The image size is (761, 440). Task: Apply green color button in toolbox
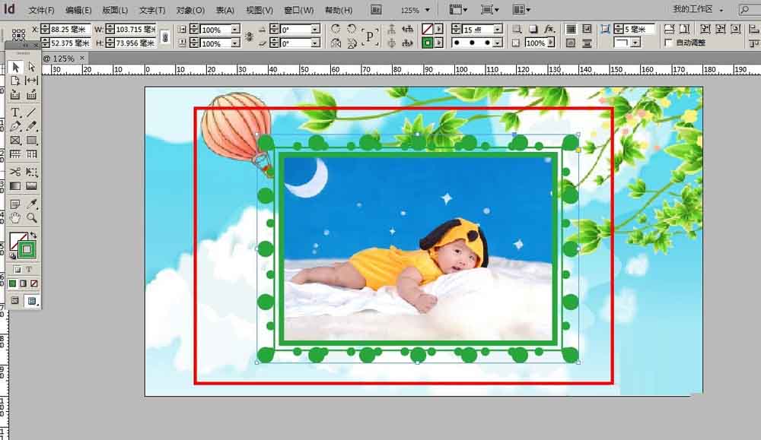(13, 283)
